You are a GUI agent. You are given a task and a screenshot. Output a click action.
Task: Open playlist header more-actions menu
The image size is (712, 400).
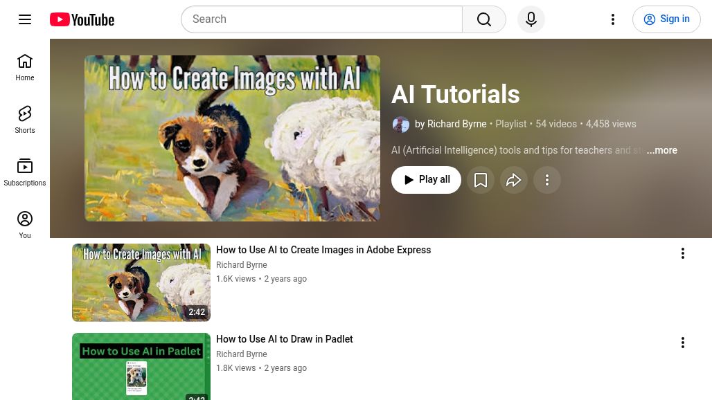coord(547,180)
